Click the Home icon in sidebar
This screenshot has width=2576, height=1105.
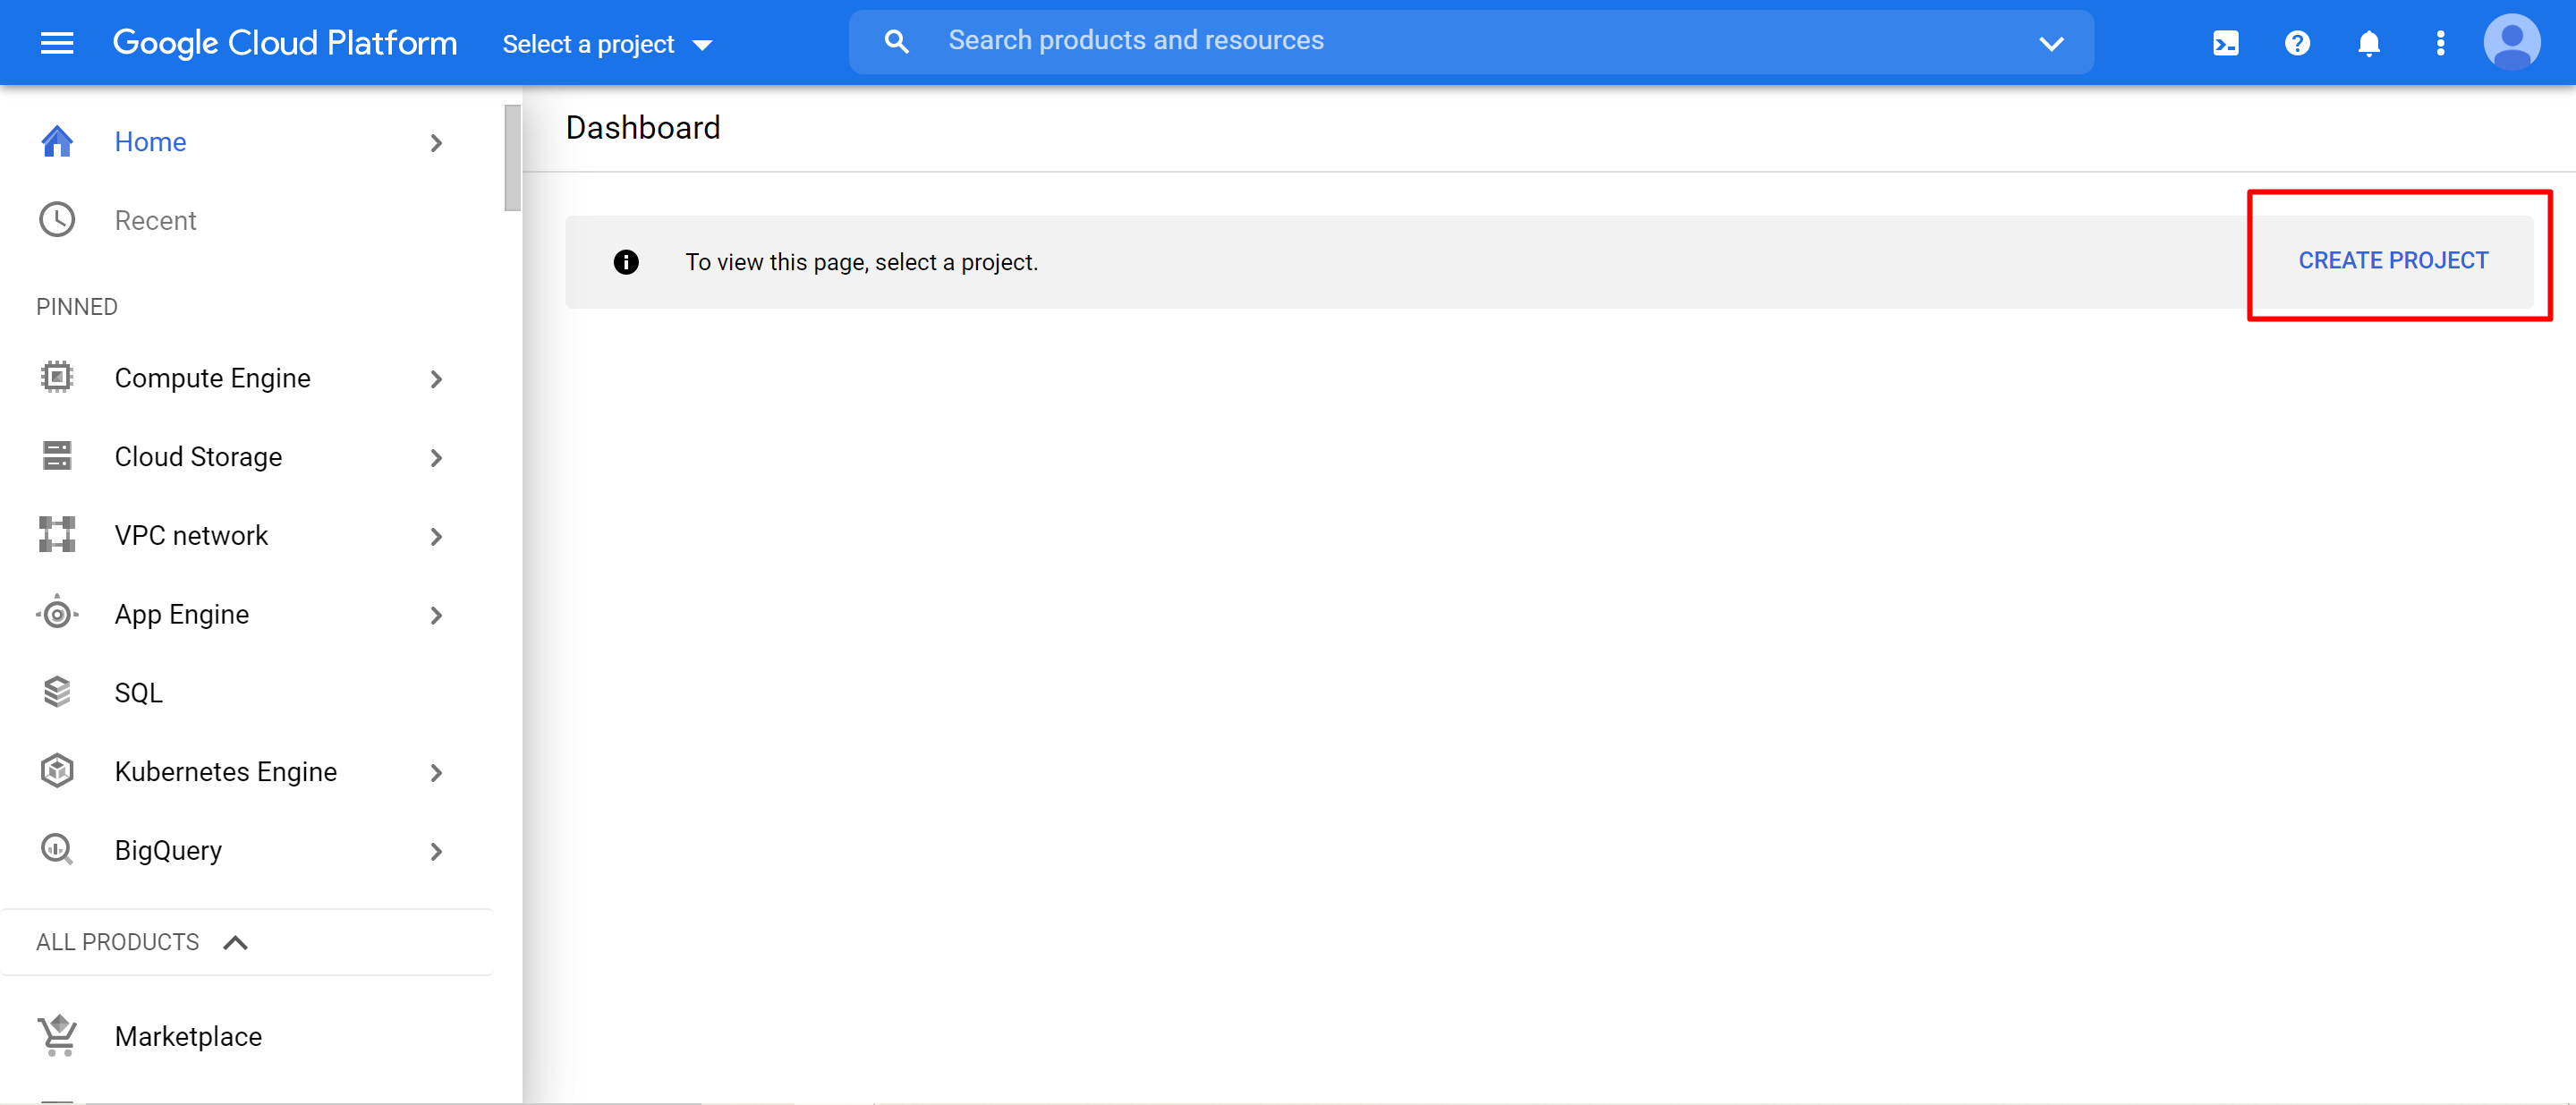[57, 142]
